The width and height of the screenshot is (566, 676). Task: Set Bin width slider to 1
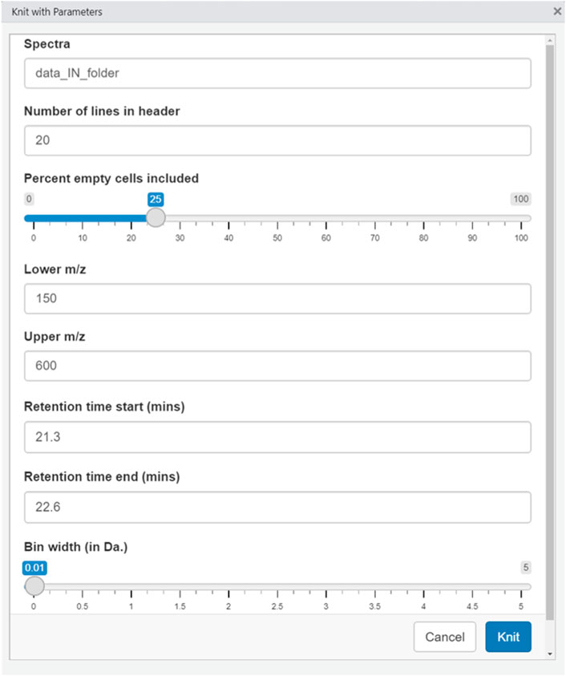pos(131,587)
